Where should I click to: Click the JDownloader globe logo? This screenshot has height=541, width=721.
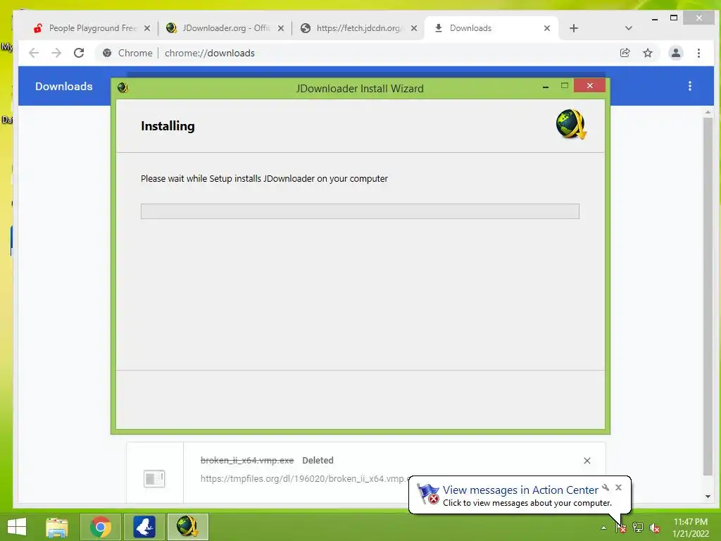click(571, 124)
